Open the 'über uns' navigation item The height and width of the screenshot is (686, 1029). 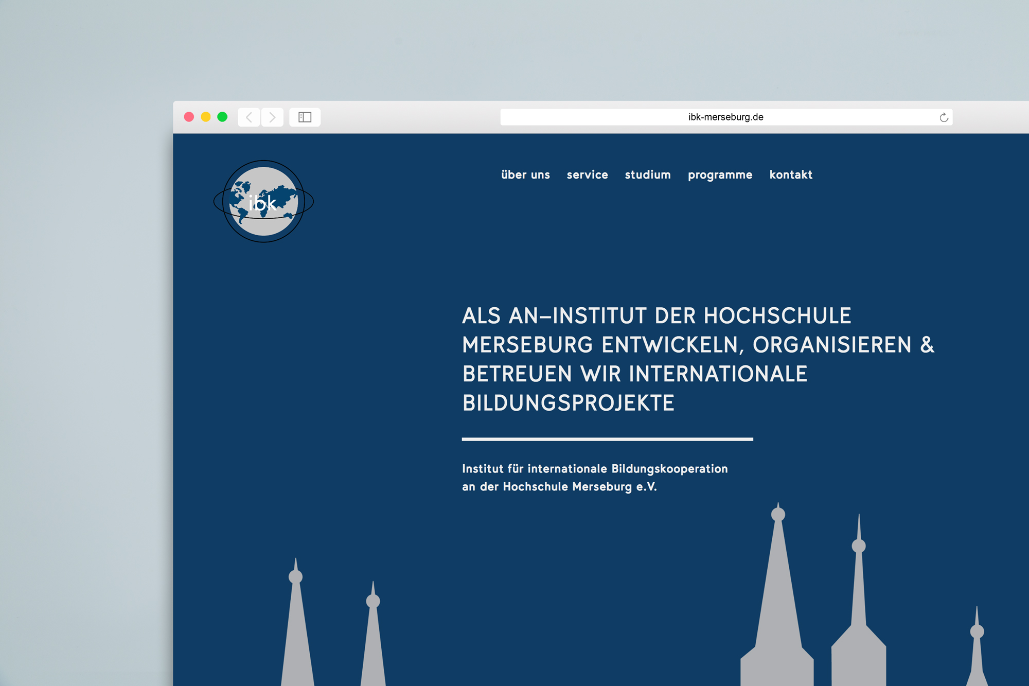525,175
